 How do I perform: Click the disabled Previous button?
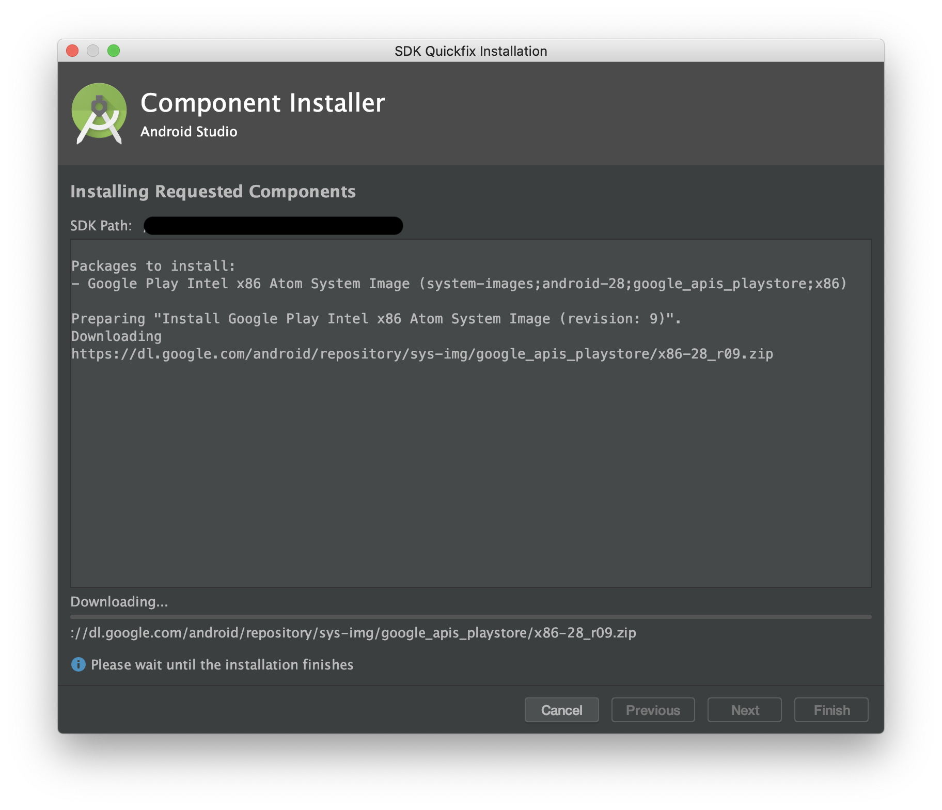(x=653, y=710)
